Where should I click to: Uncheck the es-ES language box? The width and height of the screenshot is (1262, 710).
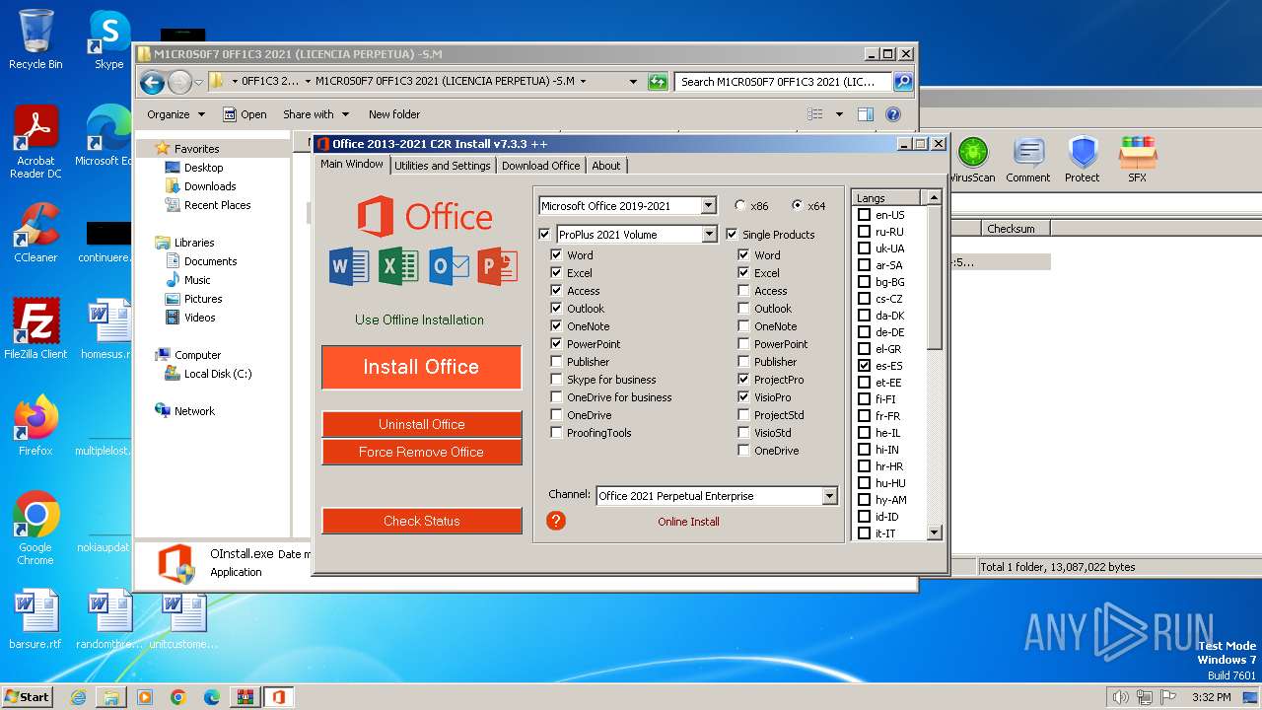click(x=865, y=366)
